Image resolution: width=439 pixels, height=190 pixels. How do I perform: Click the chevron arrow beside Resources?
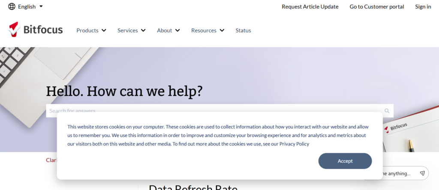tap(222, 30)
